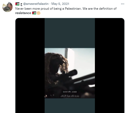
Task: Open the three-dot more options menu
Action: click(x=122, y=4)
